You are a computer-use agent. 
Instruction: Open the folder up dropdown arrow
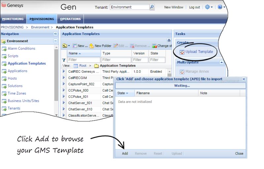tap(69, 46)
